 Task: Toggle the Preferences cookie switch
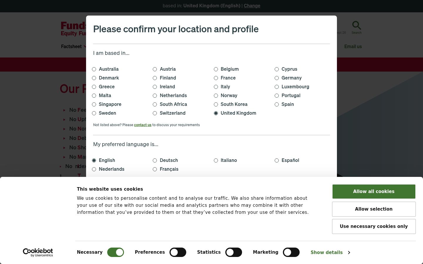(x=178, y=252)
